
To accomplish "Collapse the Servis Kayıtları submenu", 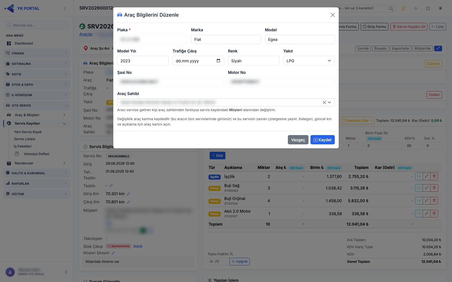I will pos(64,124).
